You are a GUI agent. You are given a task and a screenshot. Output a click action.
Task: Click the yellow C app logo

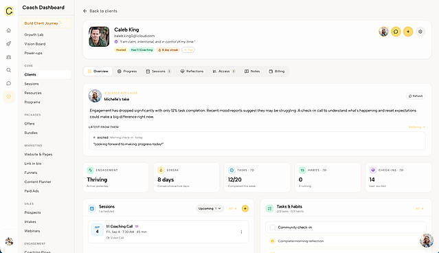(x=9, y=11)
